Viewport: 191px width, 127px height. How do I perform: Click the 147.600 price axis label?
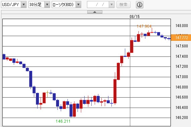182,46
